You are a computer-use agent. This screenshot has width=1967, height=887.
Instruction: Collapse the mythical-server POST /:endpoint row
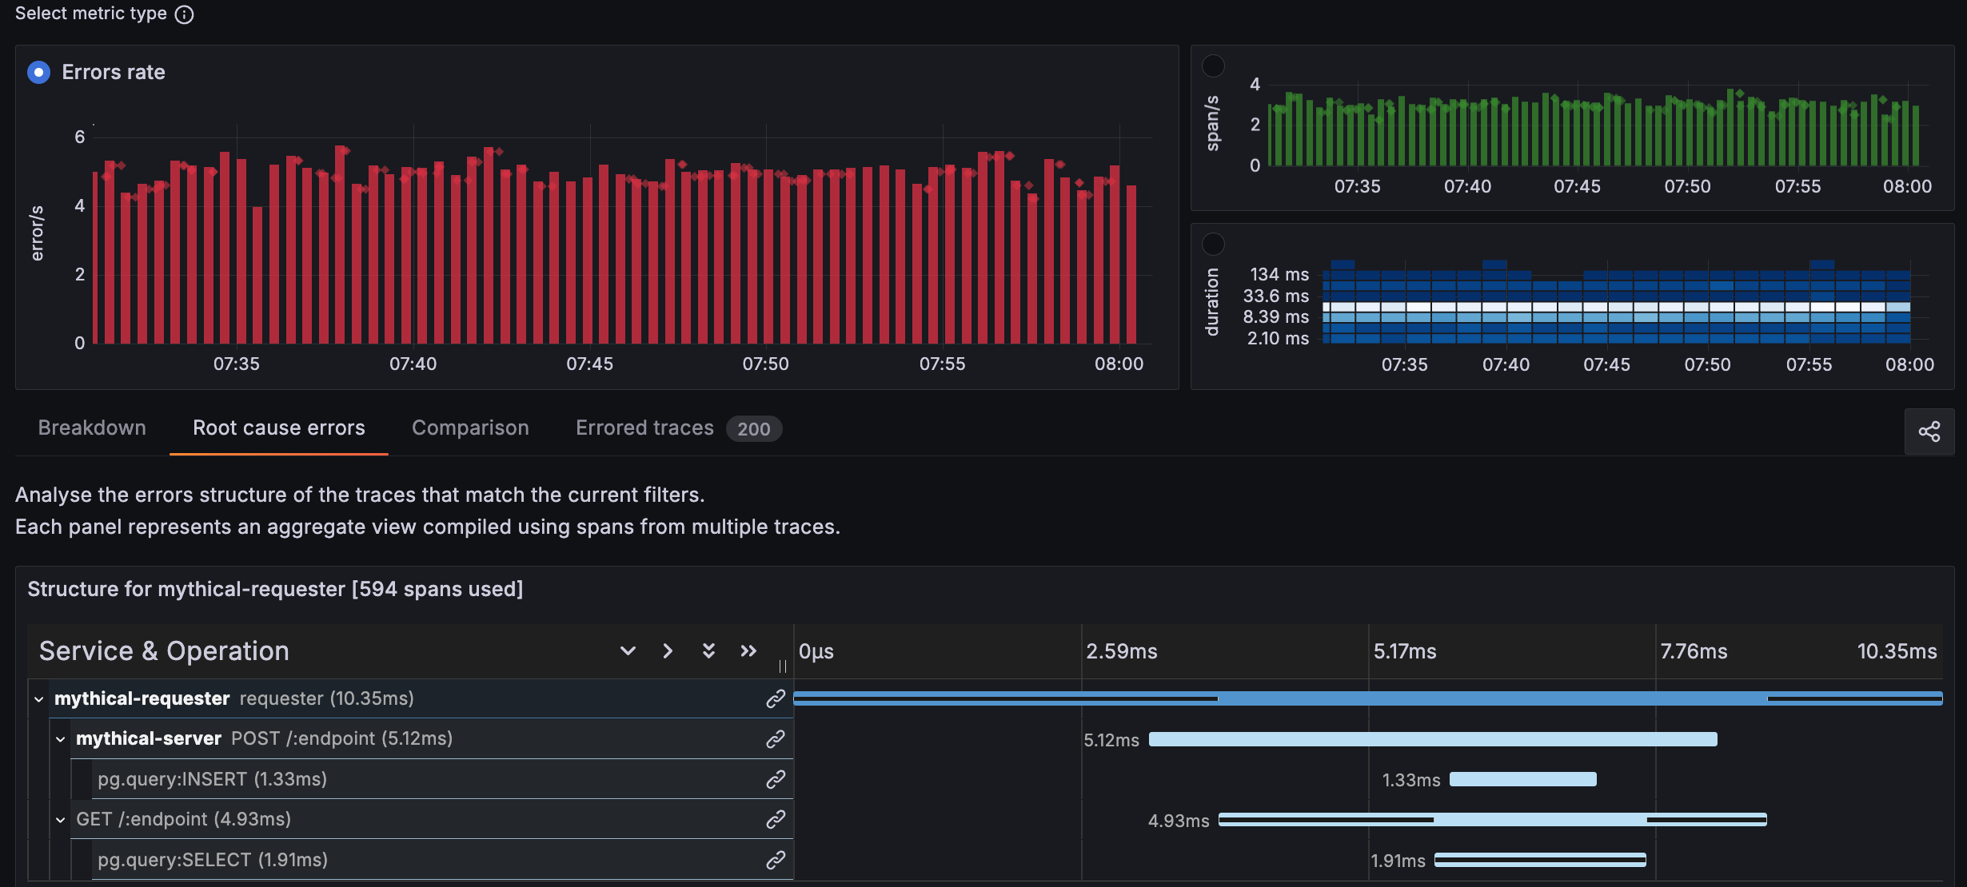point(59,738)
